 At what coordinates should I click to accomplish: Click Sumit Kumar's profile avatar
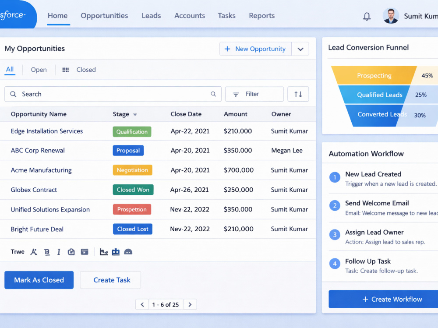click(x=391, y=16)
